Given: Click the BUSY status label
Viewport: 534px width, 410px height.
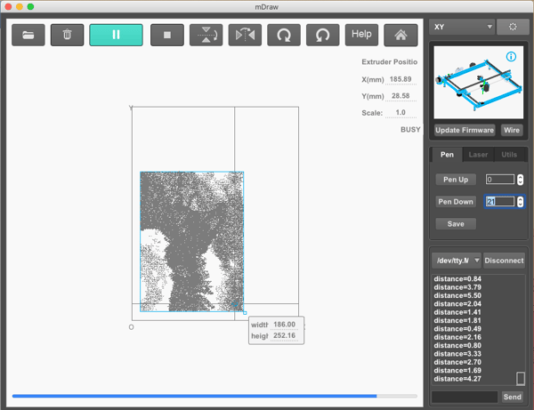Looking at the screenshot, I should pos(410,130).
